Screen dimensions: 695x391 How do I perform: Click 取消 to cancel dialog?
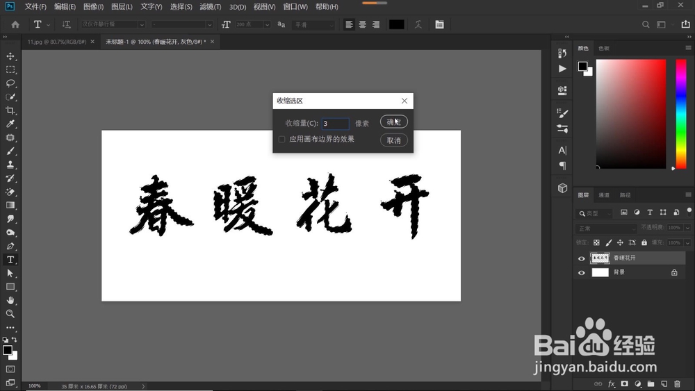[x=393, y=140]
